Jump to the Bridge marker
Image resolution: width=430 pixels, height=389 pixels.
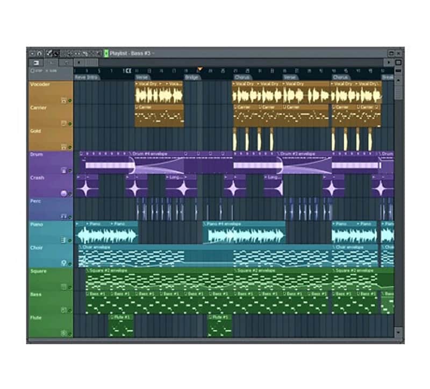click(x=192, y=77)
